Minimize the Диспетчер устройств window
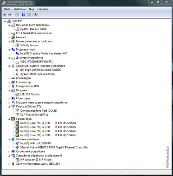173x176 pixels. (x=152, y=2)
